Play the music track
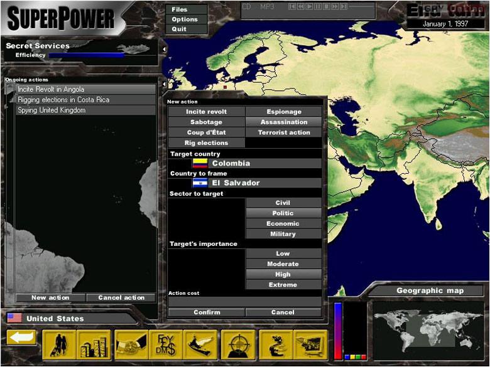The image size is (490, 367). [309, 6]
